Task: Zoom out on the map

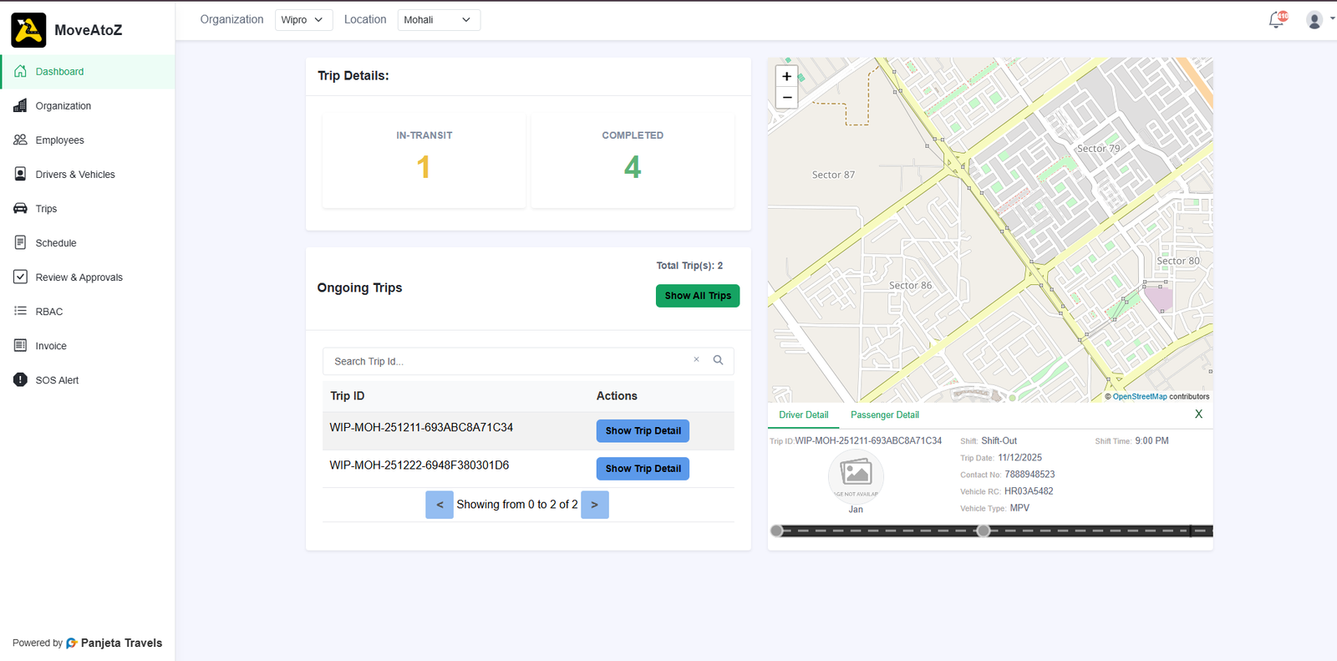Action: point(786,98)
